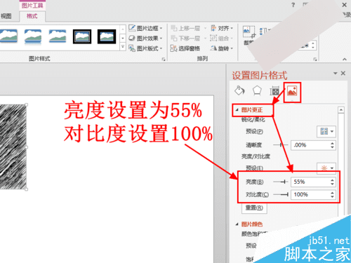This screenshot has height=263, width=351.
Task: Select the Picture tab icon in format pane
Action: coord(292,91)
